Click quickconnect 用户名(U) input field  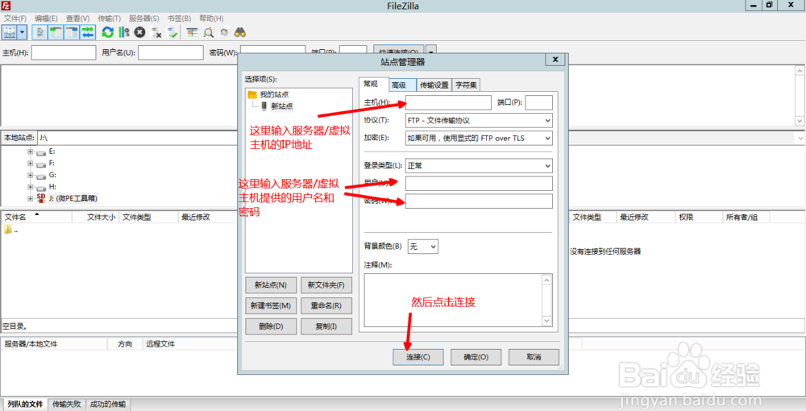(x=171, y=52)
